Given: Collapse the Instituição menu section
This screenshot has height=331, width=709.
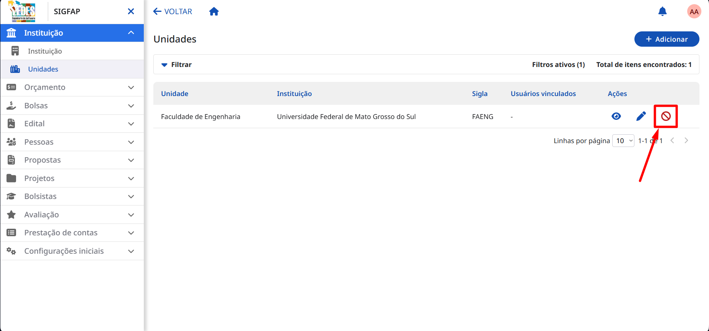Looking at the screenshot, I should click(72, 33).
